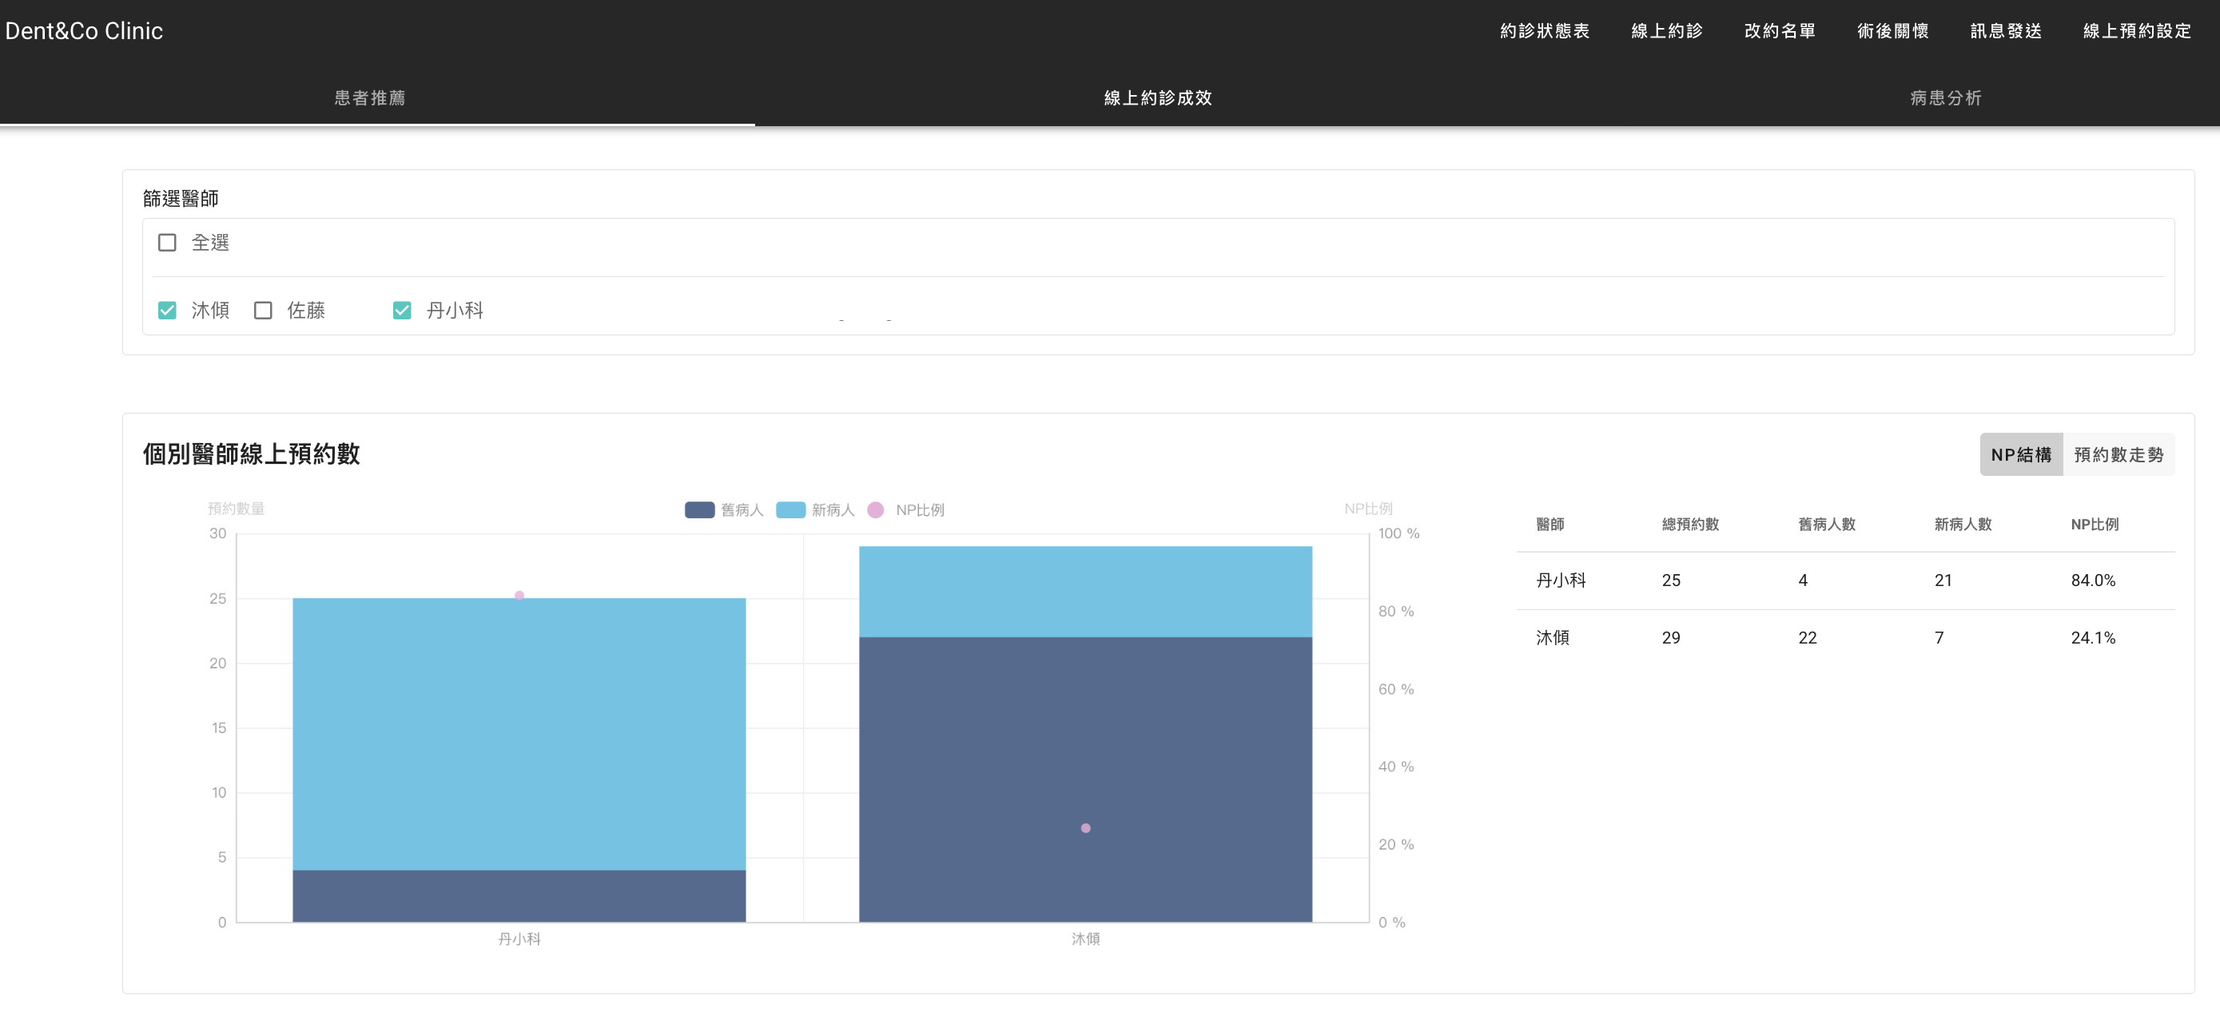The height and width of the screenshot is (1022, 2220).
Task: Switch to the 患者推薦 tab
Action: click(370, 98)
